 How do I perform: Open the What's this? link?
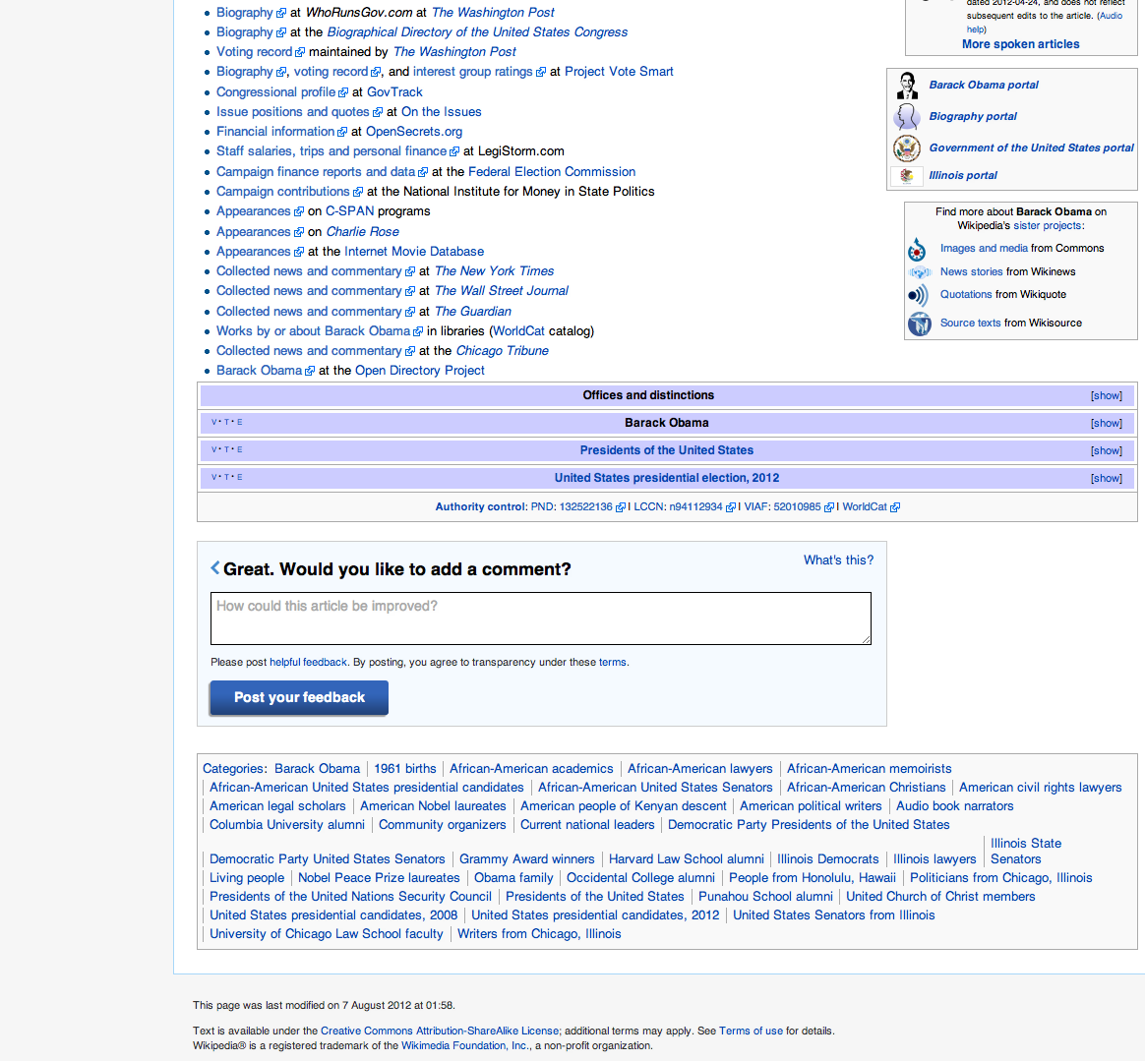coord(838,560)
